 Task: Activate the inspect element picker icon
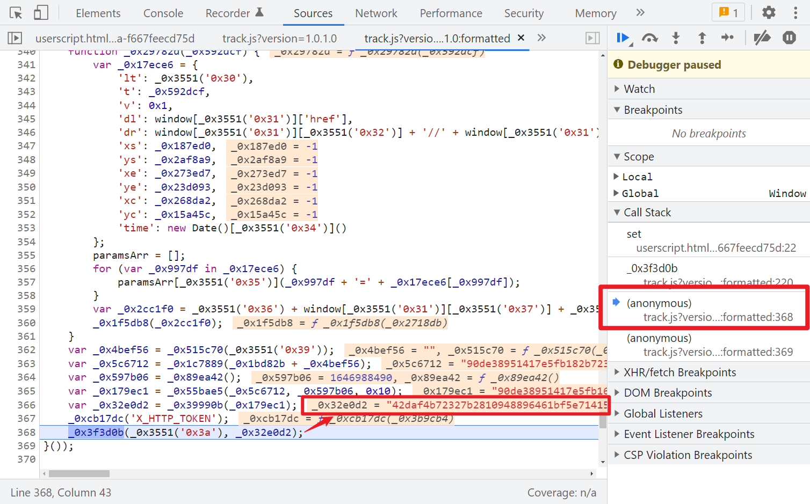16,13
